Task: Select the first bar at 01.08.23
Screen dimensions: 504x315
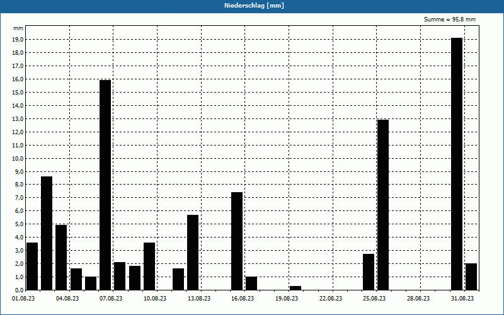Action: tap(32, 266)
